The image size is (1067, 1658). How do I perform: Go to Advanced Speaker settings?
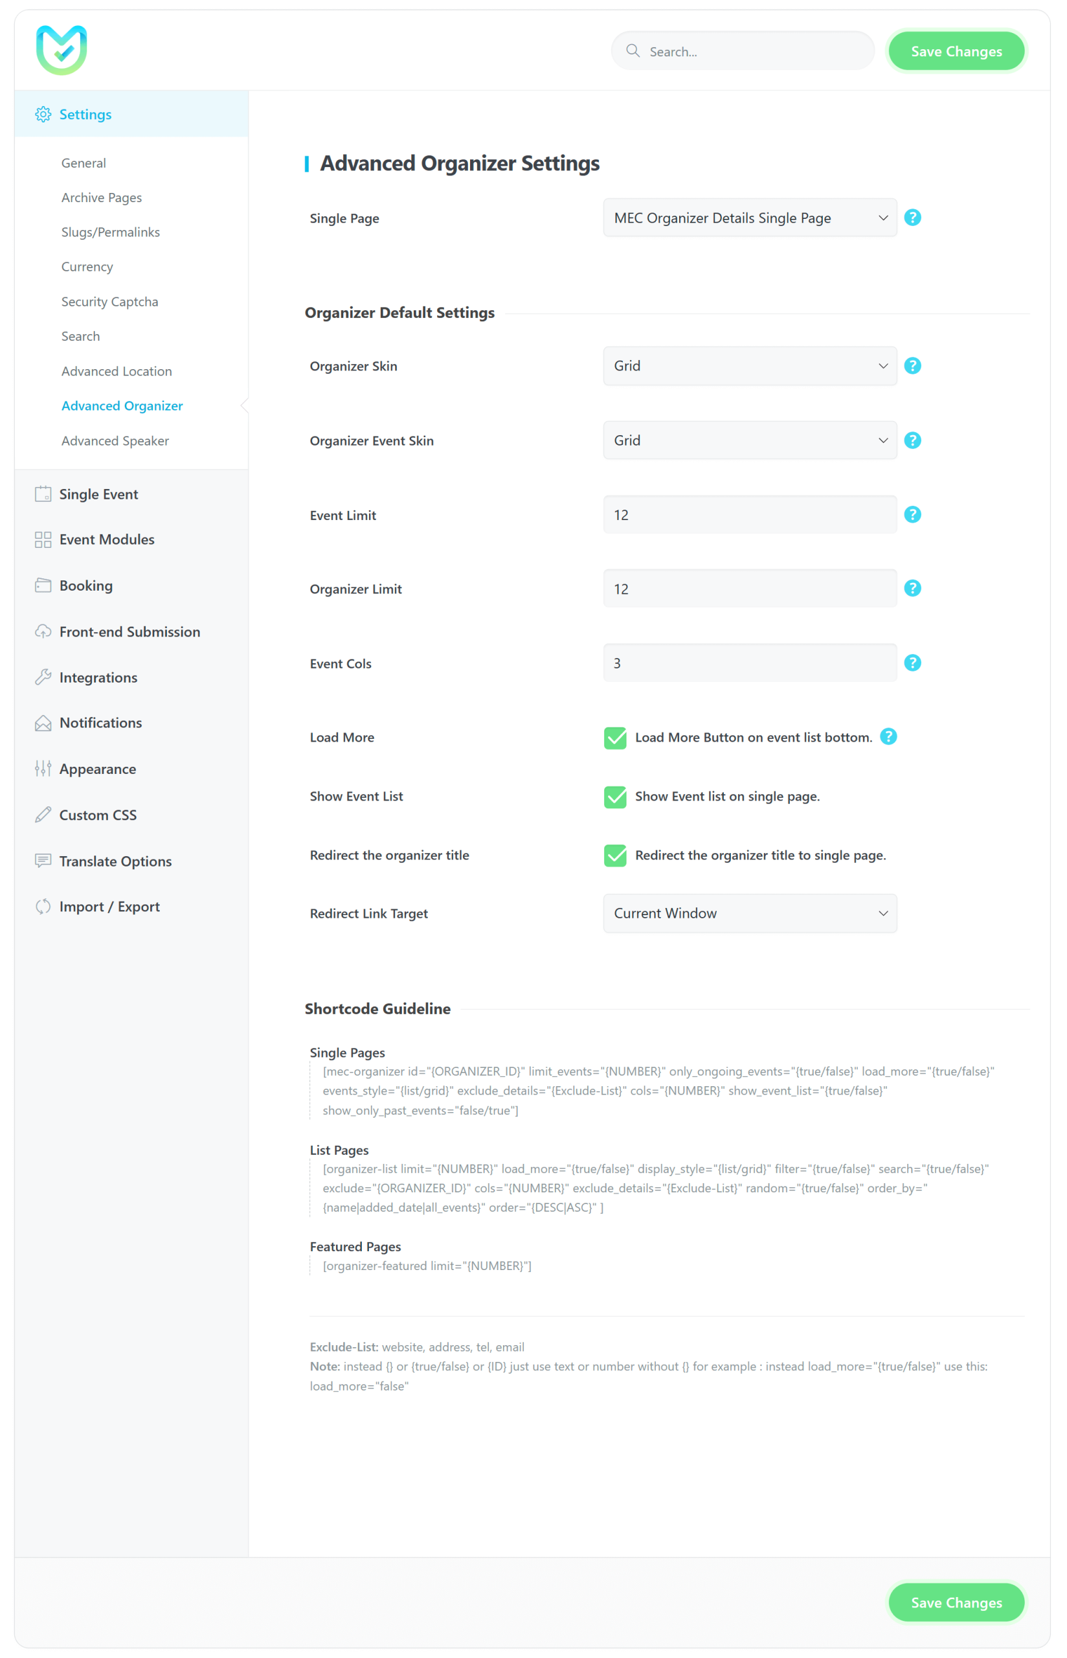click(x=115, y=440)
